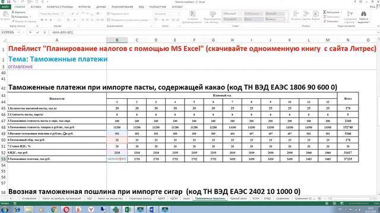Click Conditional Formatting (Условное форматирование) icon
Viewport: 380px width, 213px height.
click(192, 14)
